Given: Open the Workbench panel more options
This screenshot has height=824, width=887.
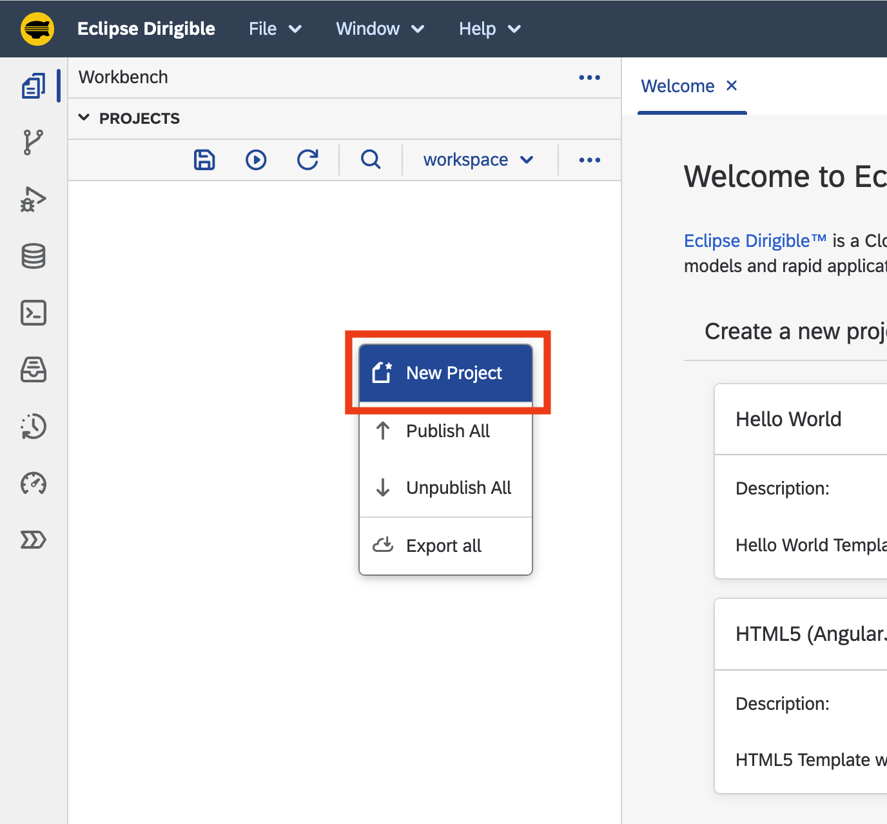Looking at the screenshot, I should [x=589, y=77].
